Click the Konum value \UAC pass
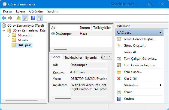 point(77,72)
